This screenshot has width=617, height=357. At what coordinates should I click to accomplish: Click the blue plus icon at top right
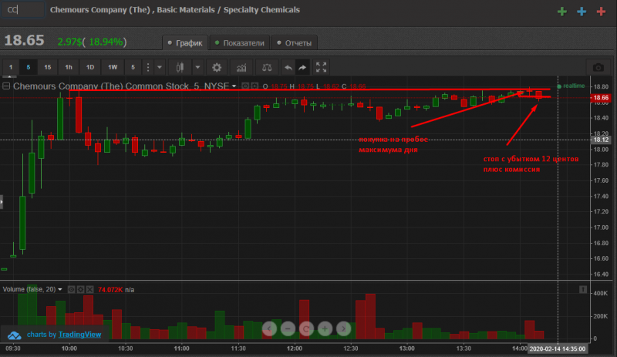(582, 12)
